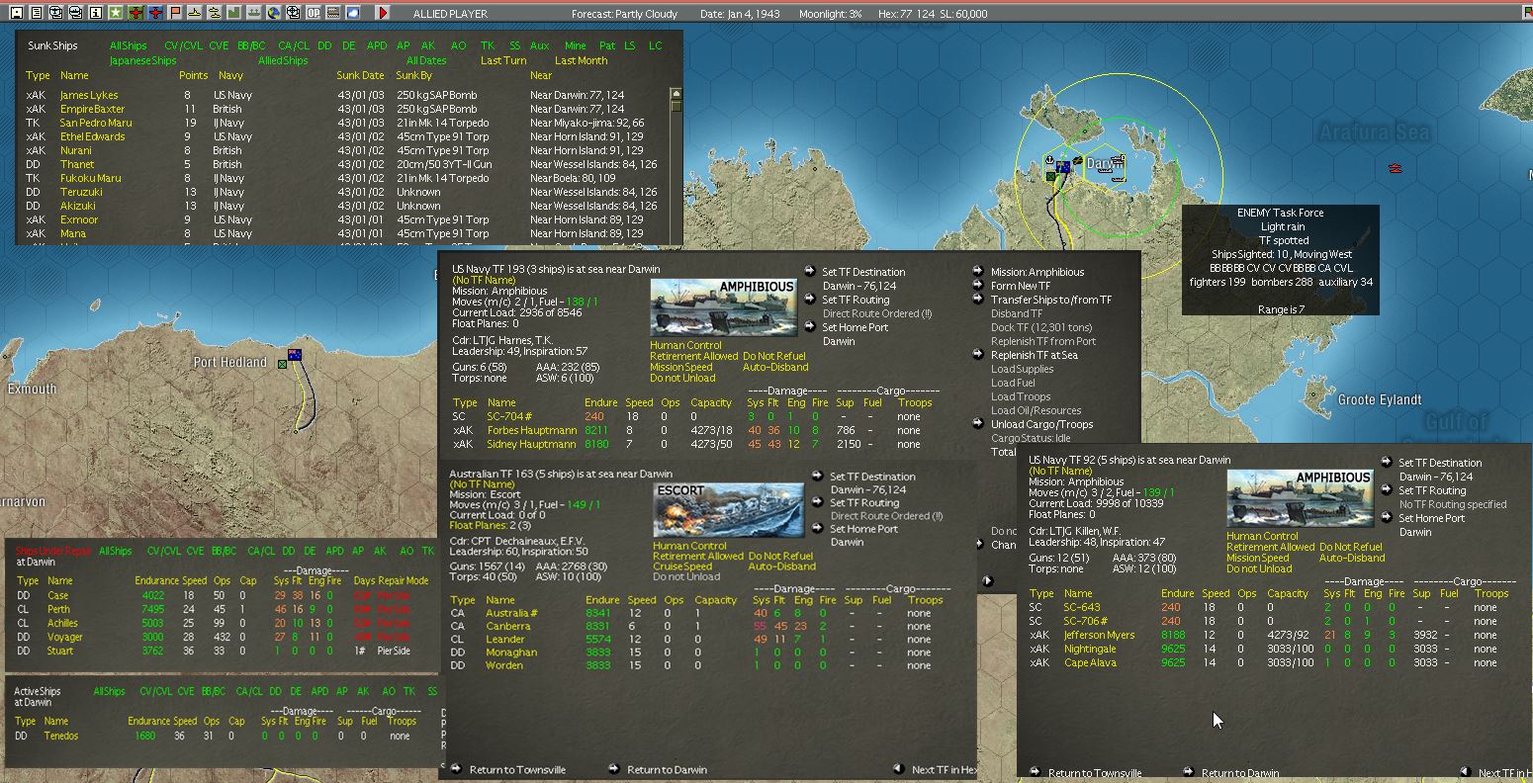Click 'Next TF in Hex' in TF 163 panel
Image resolution: width=1533 pixels, height=783 pixels.
[x=945, y=769]
